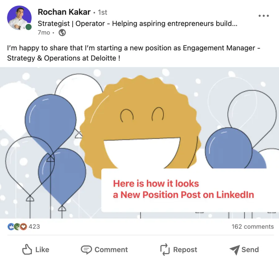Viewport: 279px width, 261px height.
Task: Click the red heart love reaction icon
Action: pos(23,226)
